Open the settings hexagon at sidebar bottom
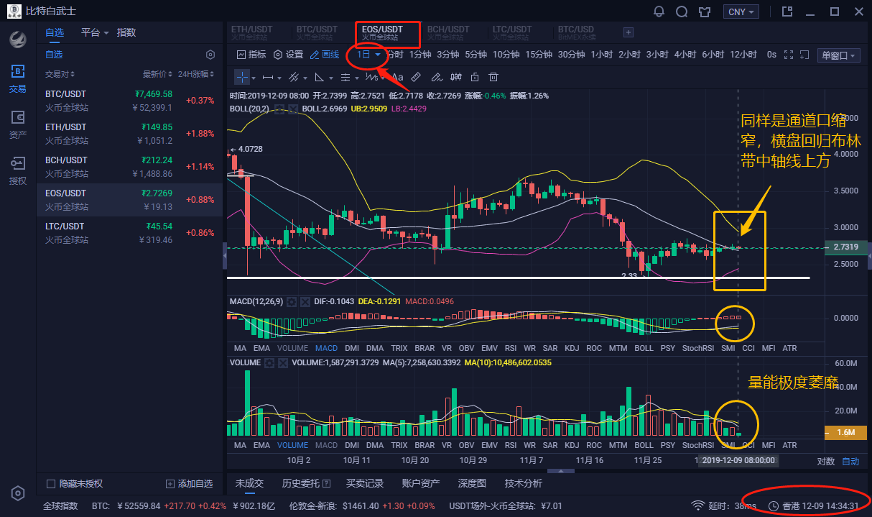This screenshot has width=872, height=517. click(x=18, y=493)
